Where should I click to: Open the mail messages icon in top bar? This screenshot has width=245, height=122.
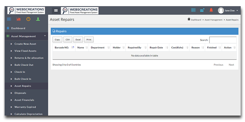coord(202,10)
